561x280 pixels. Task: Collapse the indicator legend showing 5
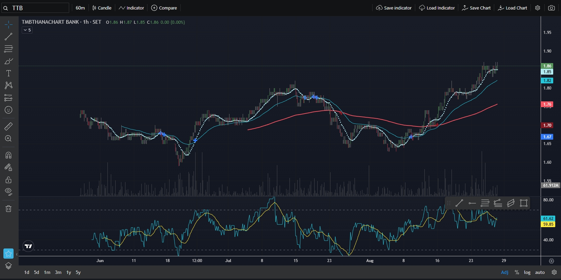point(27,30)
